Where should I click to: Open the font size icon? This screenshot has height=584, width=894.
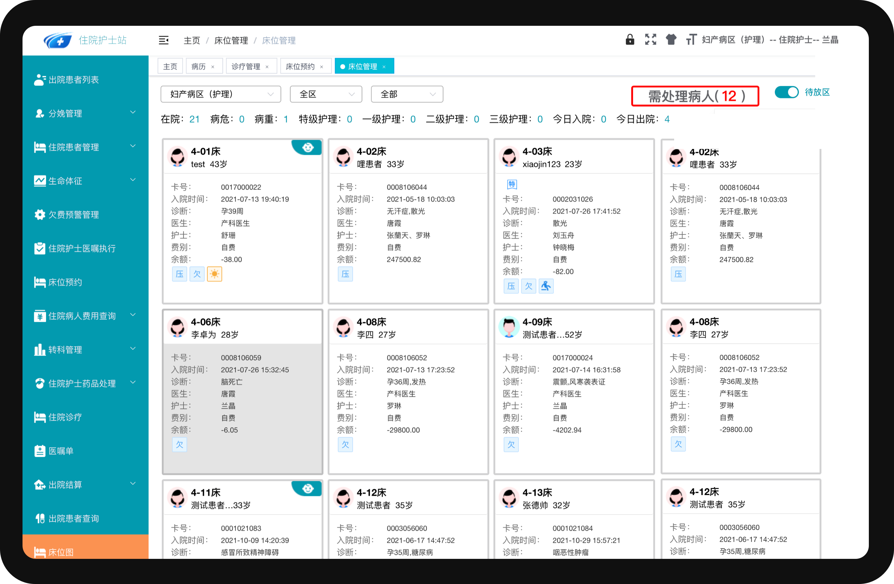691,39
